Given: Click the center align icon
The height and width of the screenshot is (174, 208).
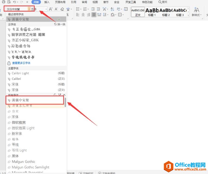Looking at the screenshot, I should pos(83,15).
